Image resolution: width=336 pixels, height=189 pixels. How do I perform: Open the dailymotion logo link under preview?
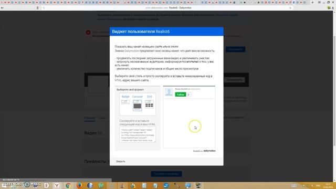(x=209, y=151)
